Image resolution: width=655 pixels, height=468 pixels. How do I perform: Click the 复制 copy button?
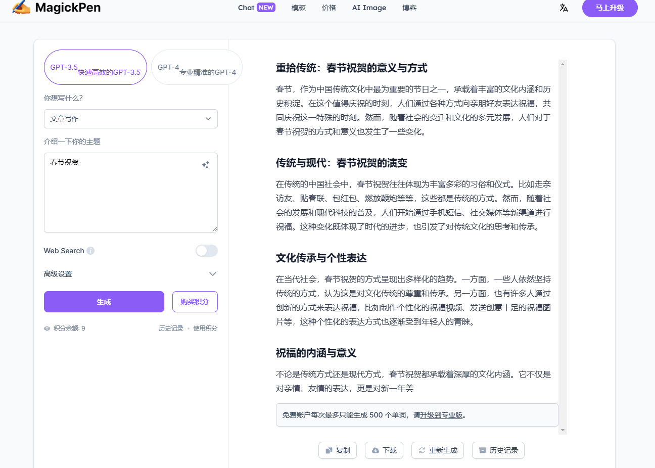(338, 450)
